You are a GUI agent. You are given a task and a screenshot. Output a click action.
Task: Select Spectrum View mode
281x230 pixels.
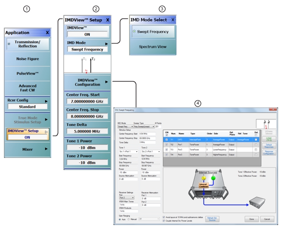153,47
